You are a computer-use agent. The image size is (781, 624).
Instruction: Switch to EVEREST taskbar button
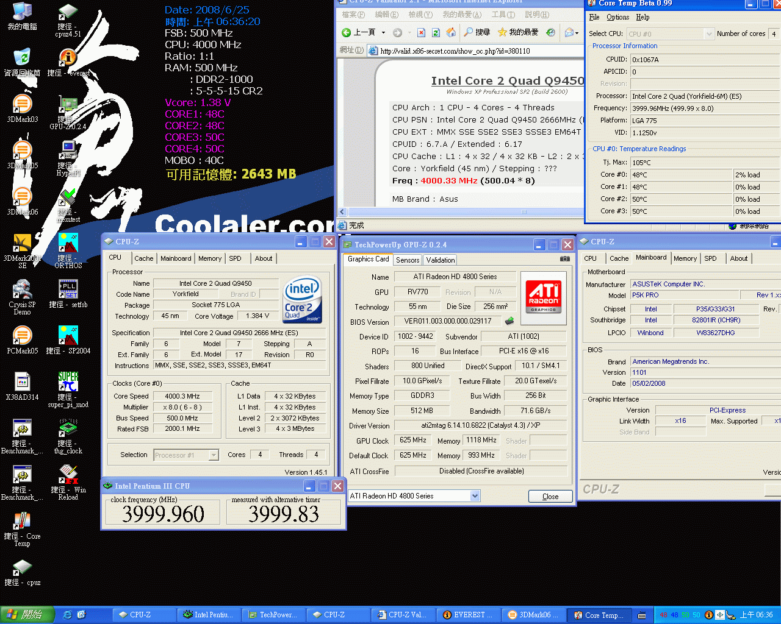469,615
